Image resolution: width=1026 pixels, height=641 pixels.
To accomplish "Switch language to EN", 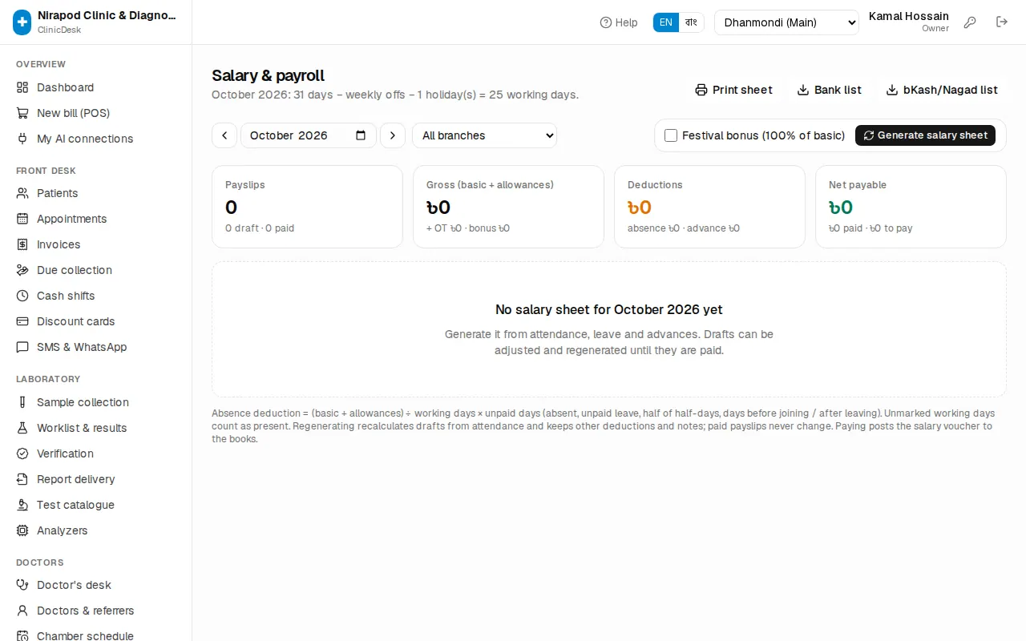I will [666, 22].
